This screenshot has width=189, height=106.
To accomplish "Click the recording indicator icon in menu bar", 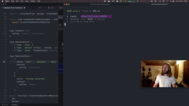I will coord(105,1).
